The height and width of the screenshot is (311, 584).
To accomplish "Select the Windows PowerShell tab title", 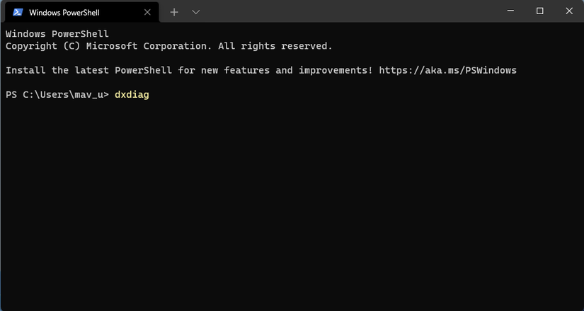I will [64, 12].
